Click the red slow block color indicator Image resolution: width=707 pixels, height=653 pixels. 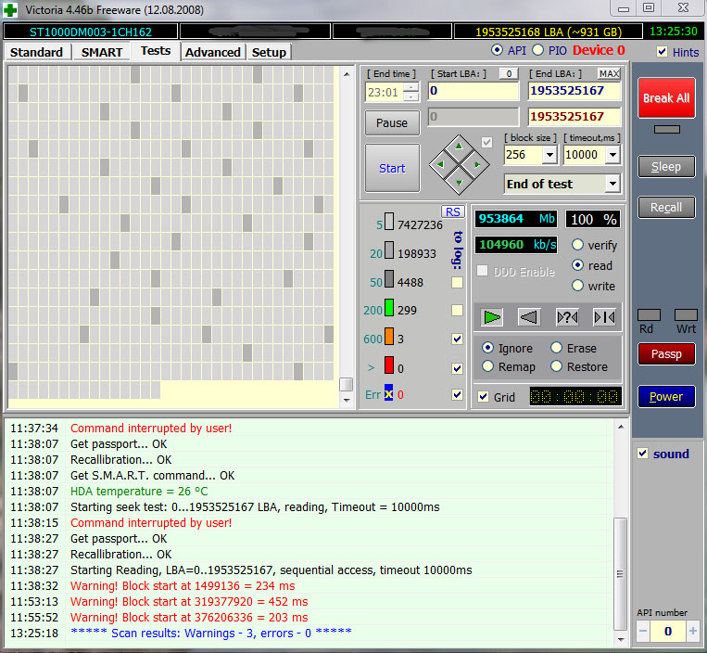click(x=388, y=365)
